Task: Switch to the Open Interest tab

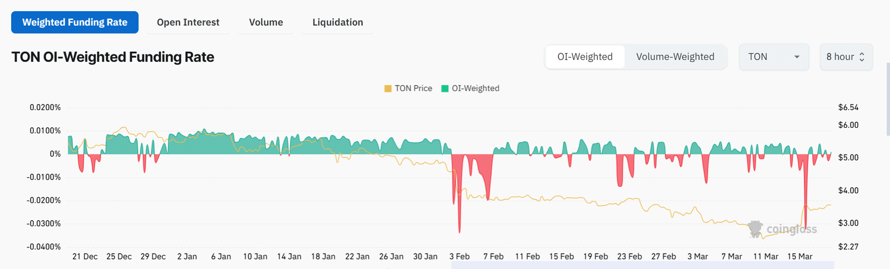Action: point(188,22)
